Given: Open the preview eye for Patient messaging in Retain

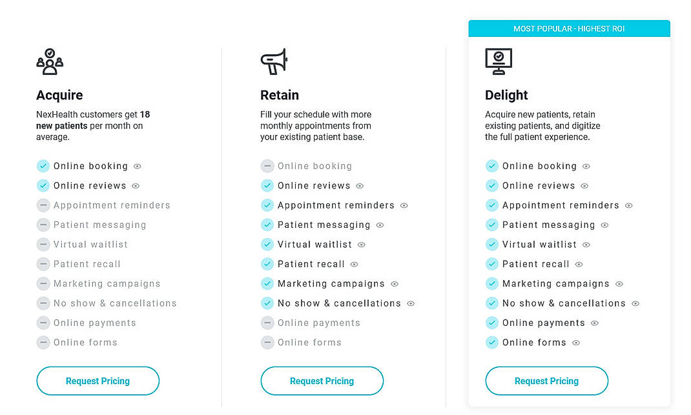Looking at the screenshot, I should 380,225.
